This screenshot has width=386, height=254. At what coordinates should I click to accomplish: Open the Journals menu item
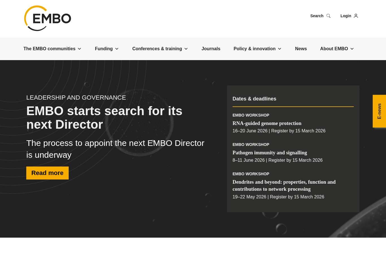[x=211, y=49]
